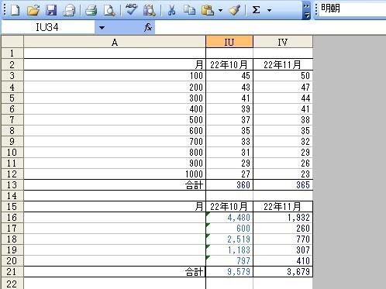Select column A header
Viewport: 386px width, 289px height.
tap(115, 42)
